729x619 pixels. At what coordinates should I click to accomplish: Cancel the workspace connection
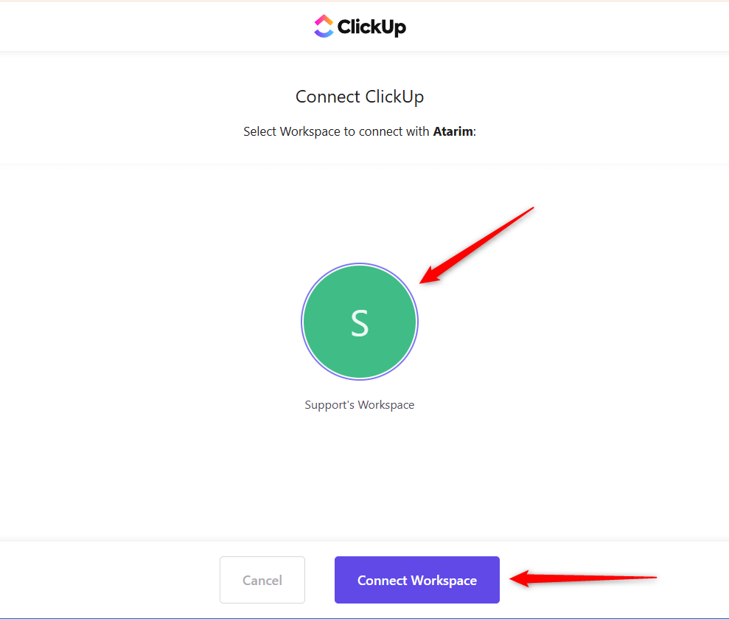[262, 581]
